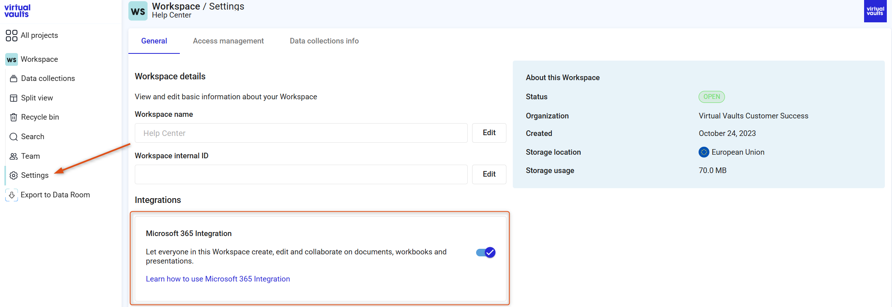Disable the Microsoft 365 Integration toggle

coord(486,252)
